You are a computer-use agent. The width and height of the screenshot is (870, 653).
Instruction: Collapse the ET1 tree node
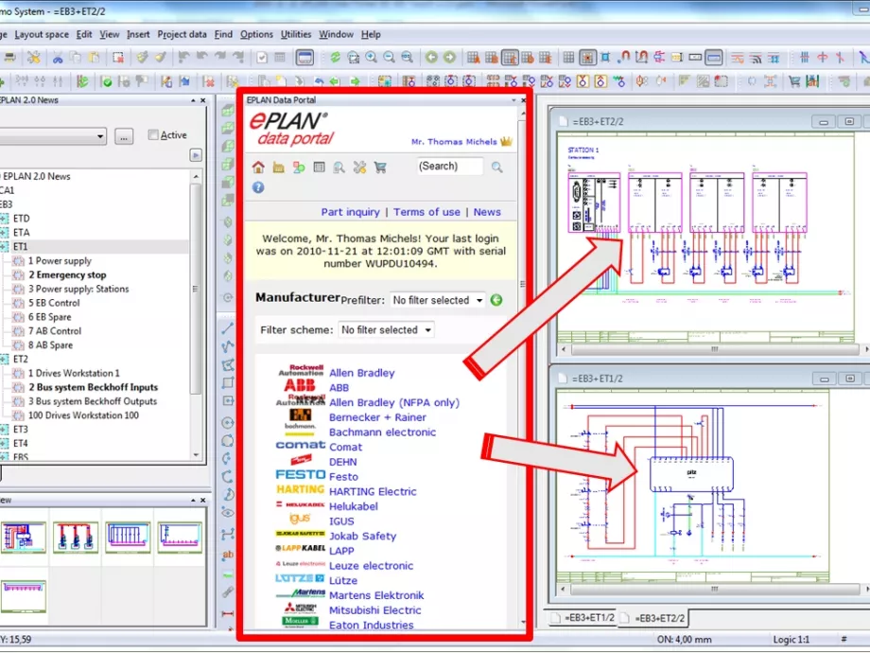pos(5,247)
